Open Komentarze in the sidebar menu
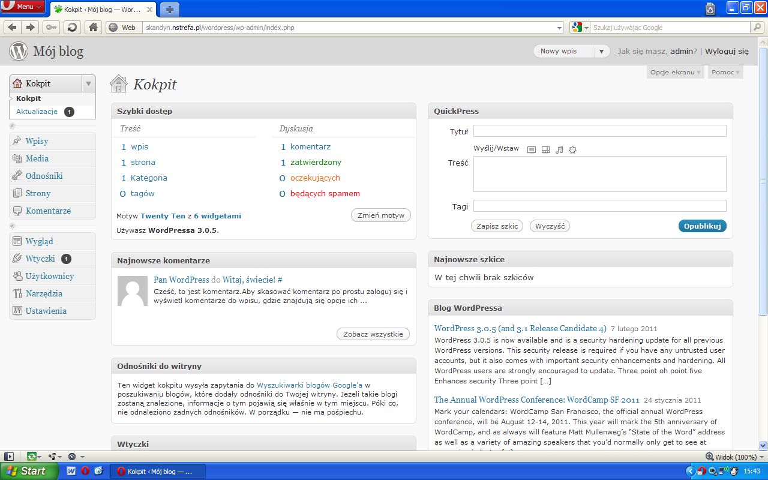This screenshot has width=768, height=480. [x=48, y=211]
